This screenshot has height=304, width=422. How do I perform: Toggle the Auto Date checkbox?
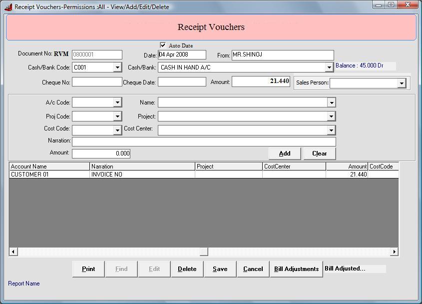tap(163, 45)
